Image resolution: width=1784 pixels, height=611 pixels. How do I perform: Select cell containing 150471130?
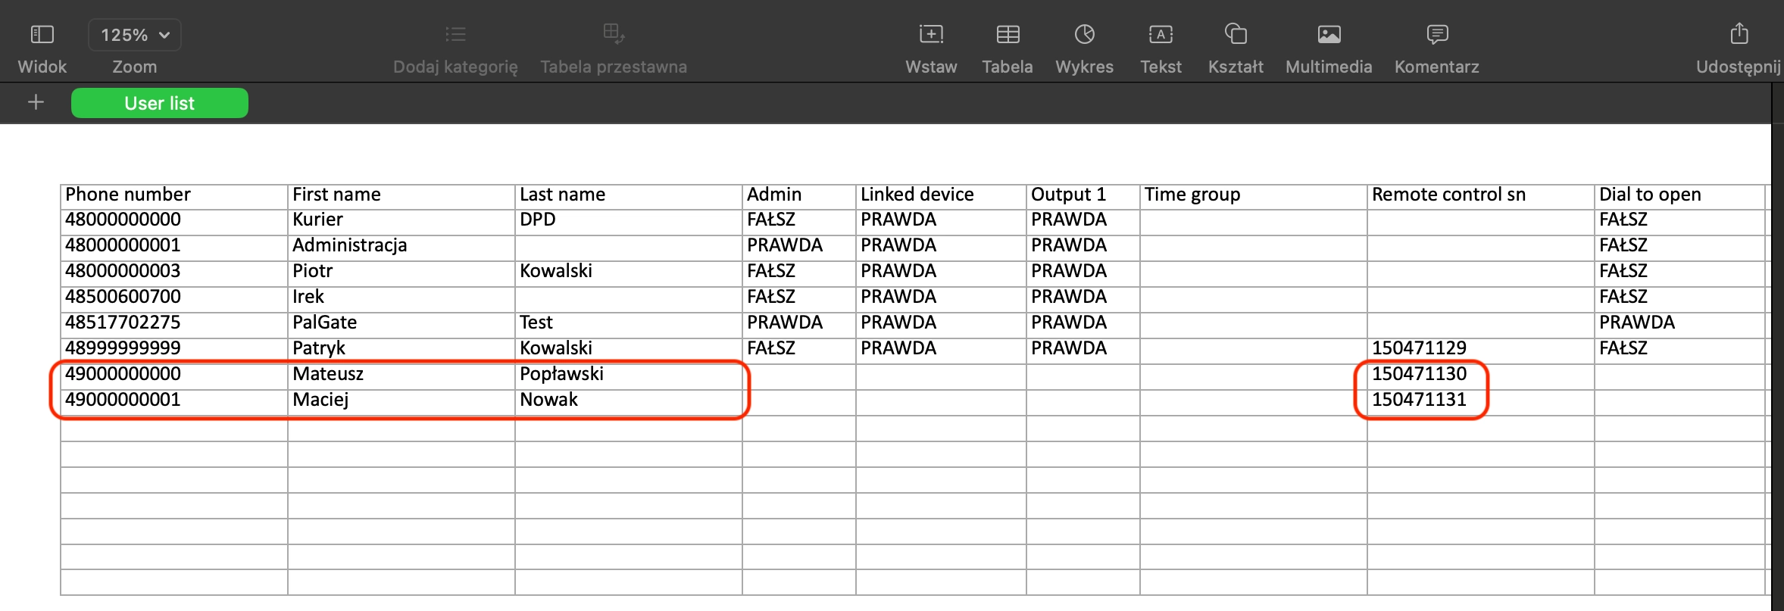click(1419, 374)
